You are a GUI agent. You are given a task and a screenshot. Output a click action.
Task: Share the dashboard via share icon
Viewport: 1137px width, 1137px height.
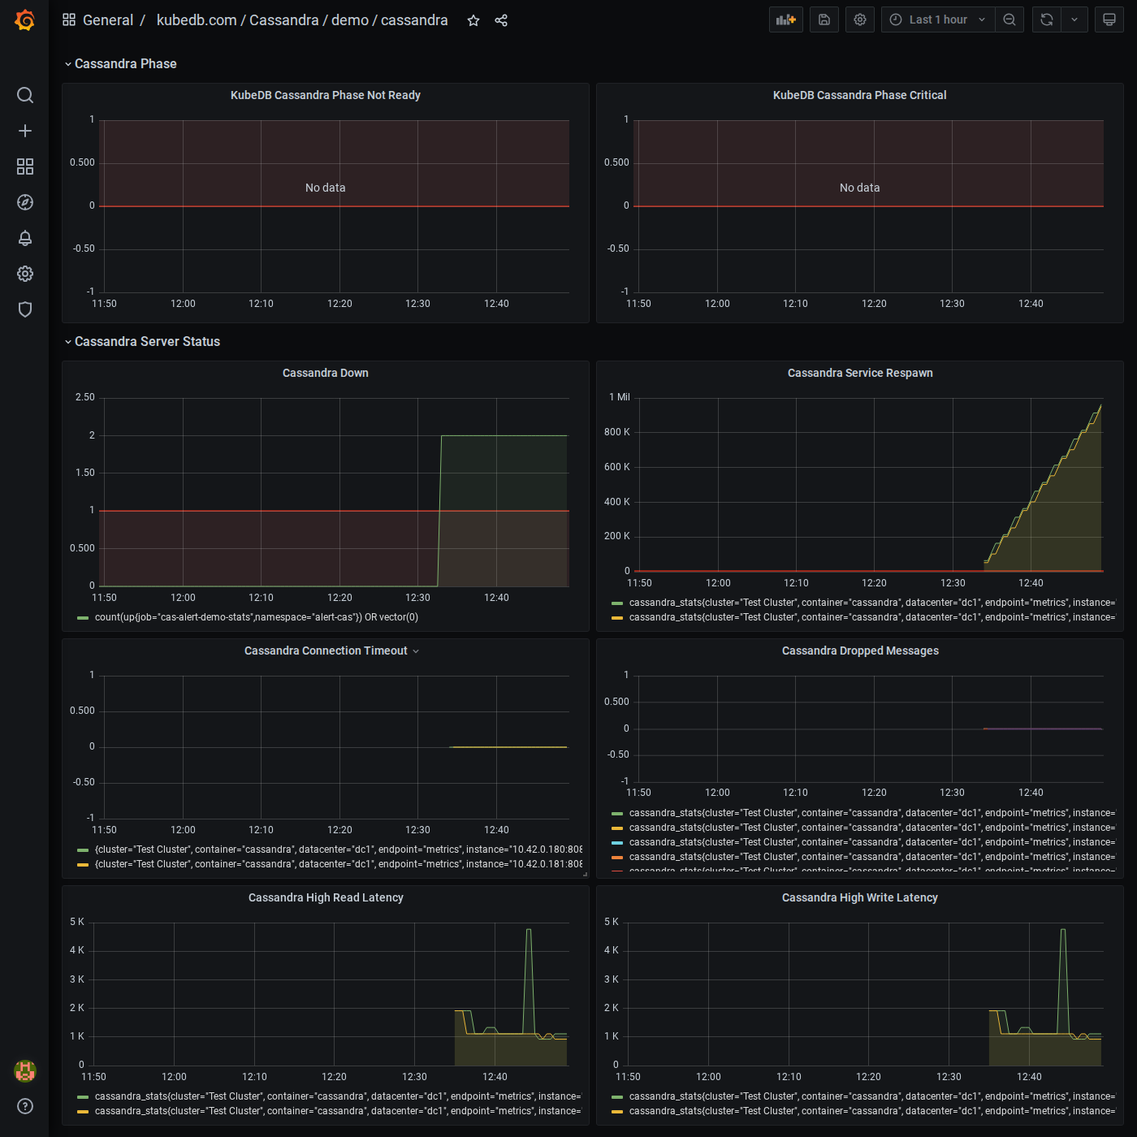click(x=501, y=20)
